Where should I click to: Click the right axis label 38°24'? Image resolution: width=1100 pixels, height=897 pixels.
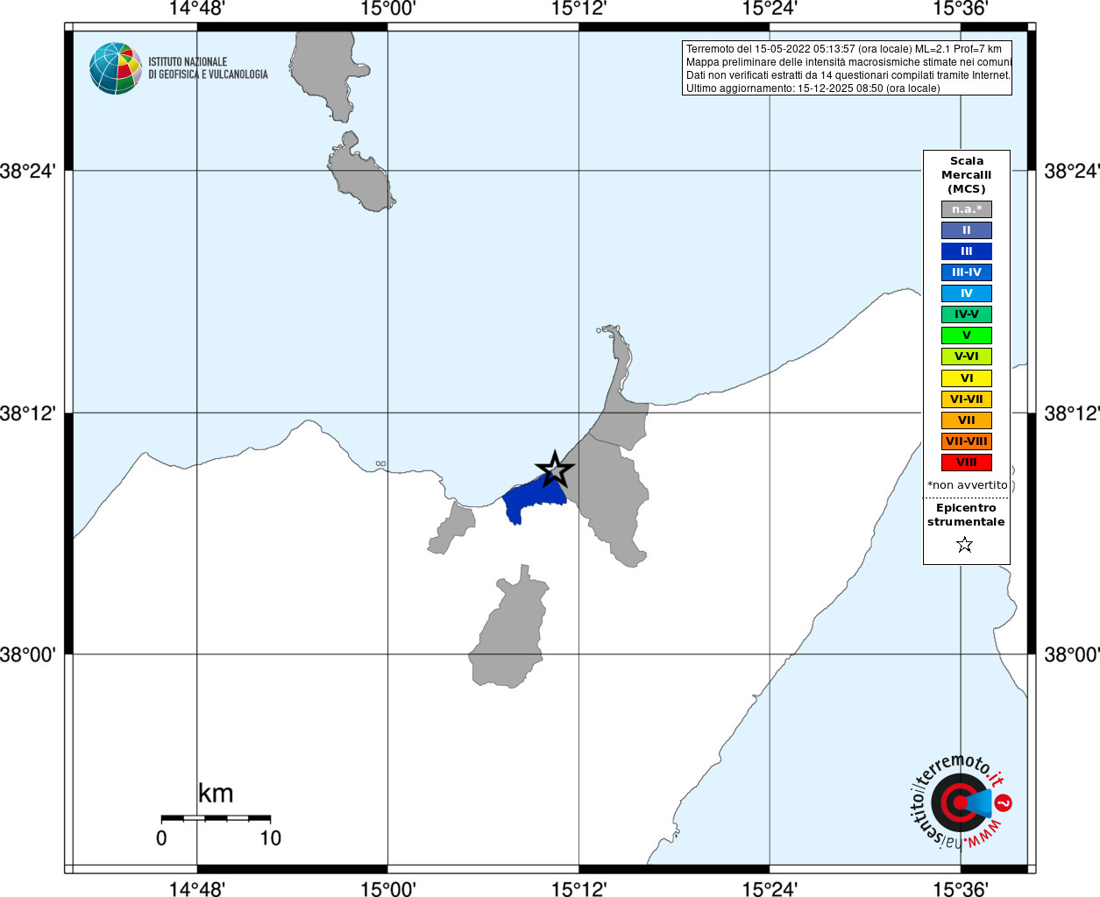click(1071, 171)
